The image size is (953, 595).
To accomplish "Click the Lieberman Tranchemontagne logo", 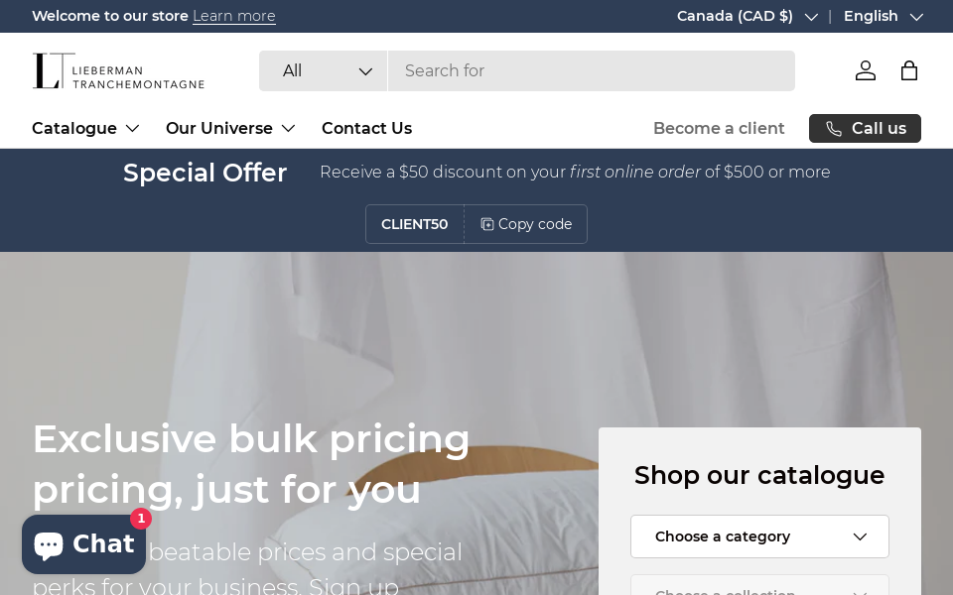I will [118, 71].
